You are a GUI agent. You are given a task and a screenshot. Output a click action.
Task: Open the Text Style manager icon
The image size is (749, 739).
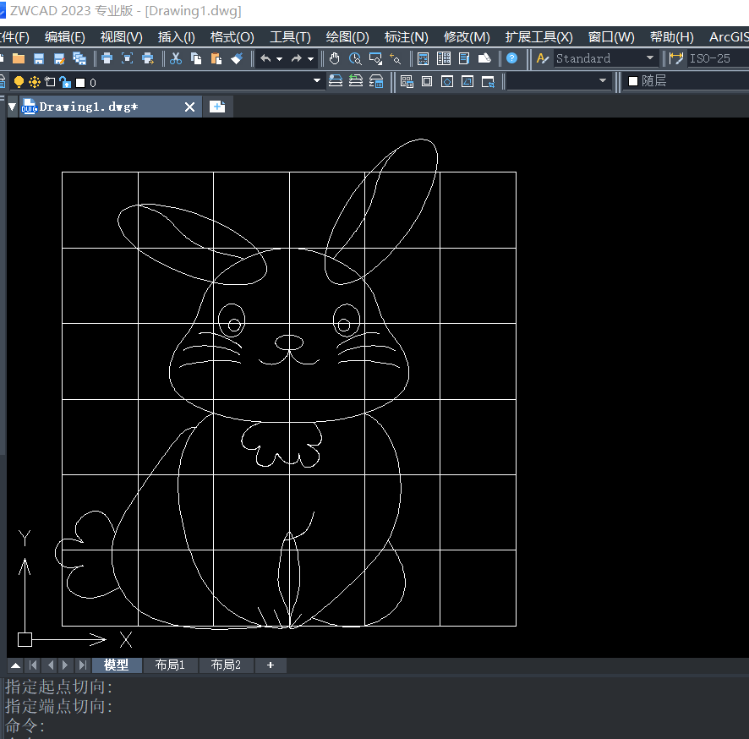tap(542, 58)
